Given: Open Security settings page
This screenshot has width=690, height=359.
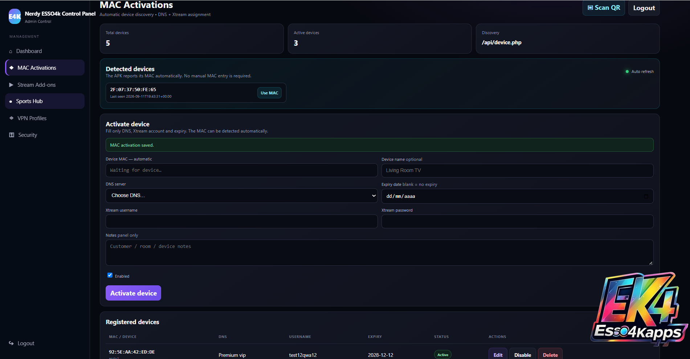Looking at the screenshot, I should [x=45, y=135].
